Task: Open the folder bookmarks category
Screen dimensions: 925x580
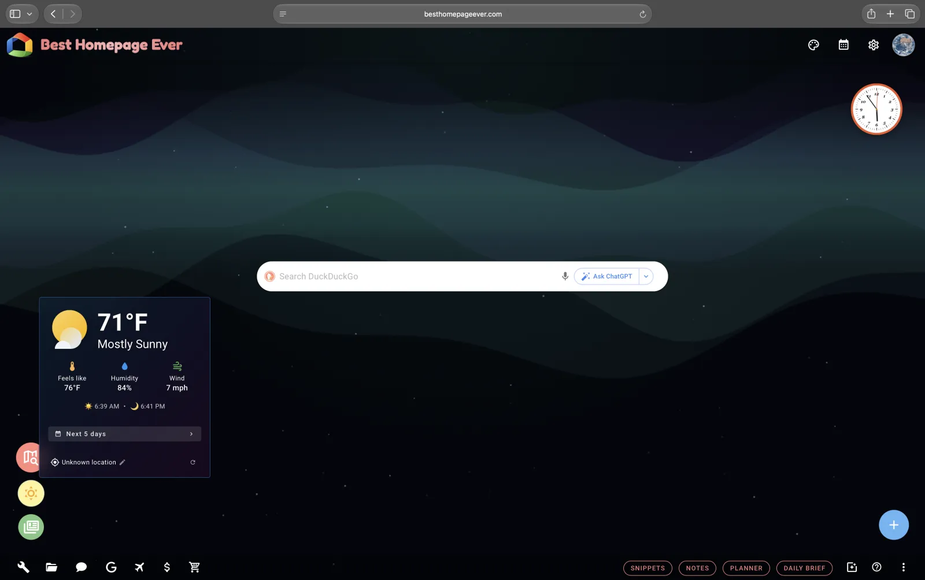Action: (51, 567)
